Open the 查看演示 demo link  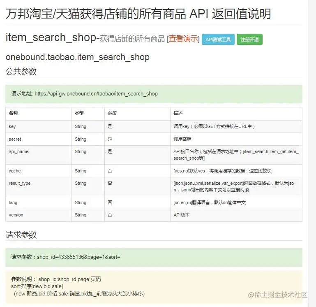183,39
